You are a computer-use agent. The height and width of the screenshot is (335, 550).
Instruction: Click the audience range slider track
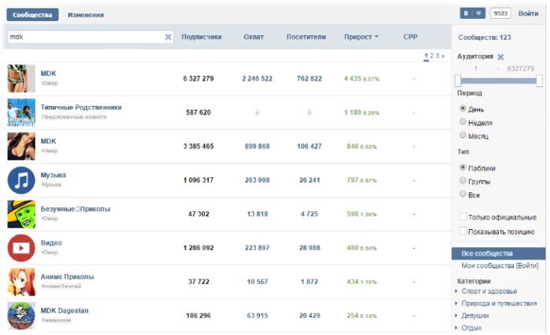click(x=498, y=81)
